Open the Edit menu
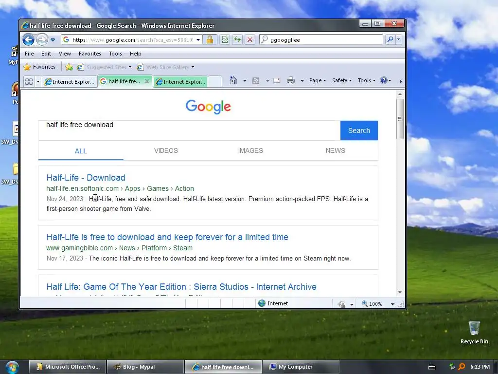The height and width of the screenshot is (374, 498). (46, 54)
